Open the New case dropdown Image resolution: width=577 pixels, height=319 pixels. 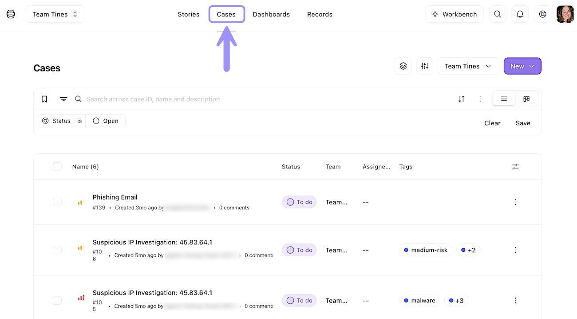click(522, 66)
